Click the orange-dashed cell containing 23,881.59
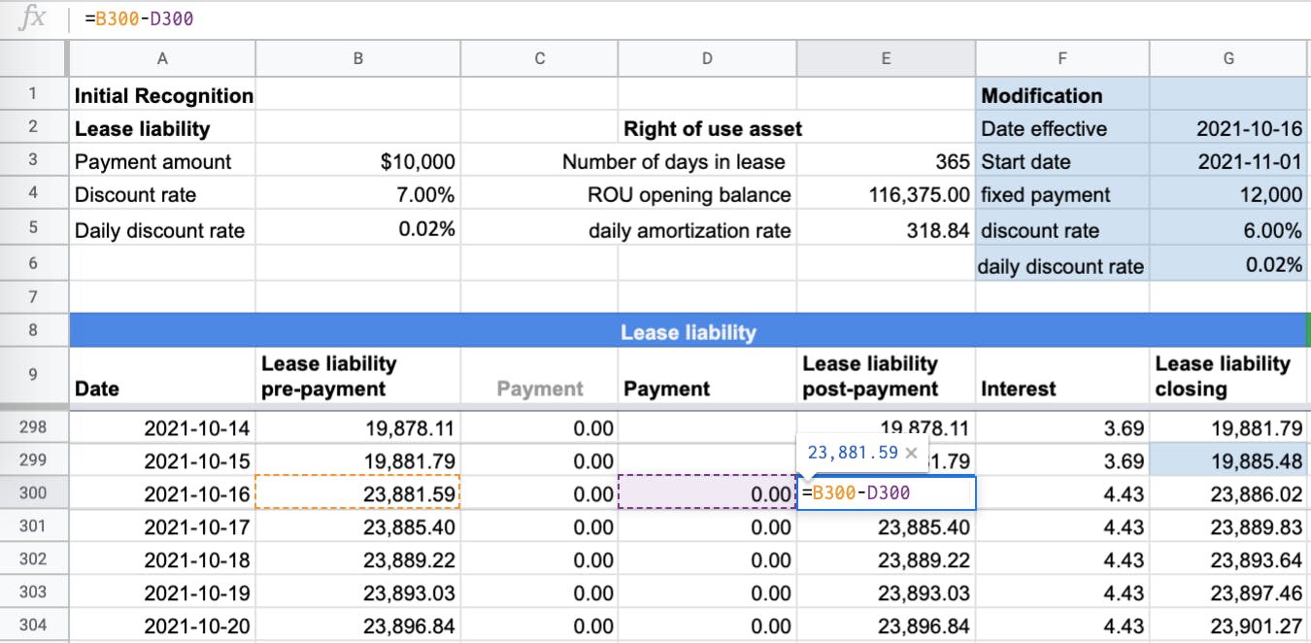 click(357, 492)
